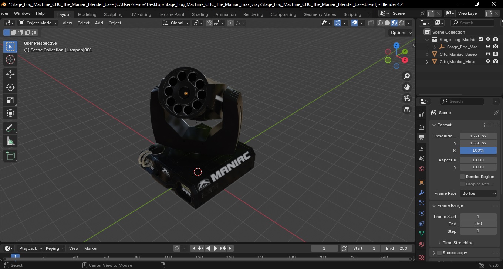Expand Citc_Maniac_Baseo tree item
This screenshot has width=503, height=269.
[428, 54]
